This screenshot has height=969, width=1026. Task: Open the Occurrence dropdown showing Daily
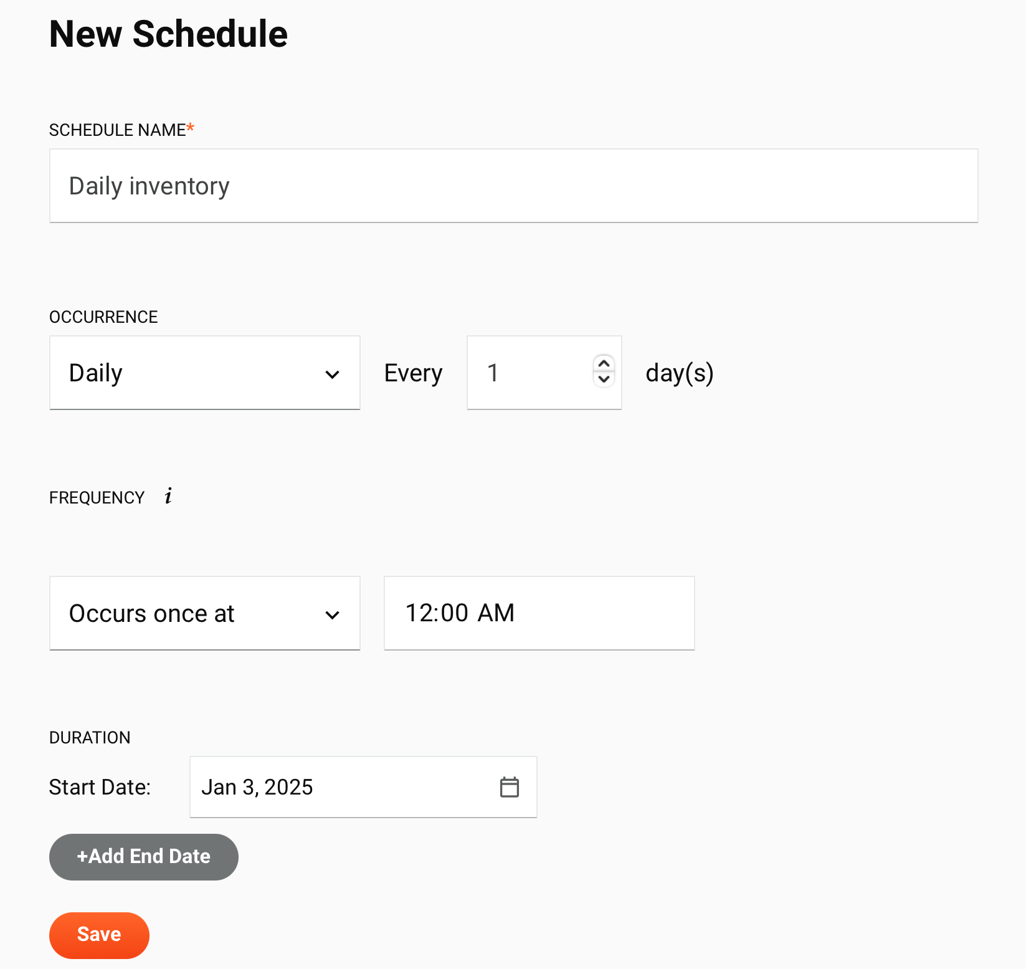click(204, 373)
